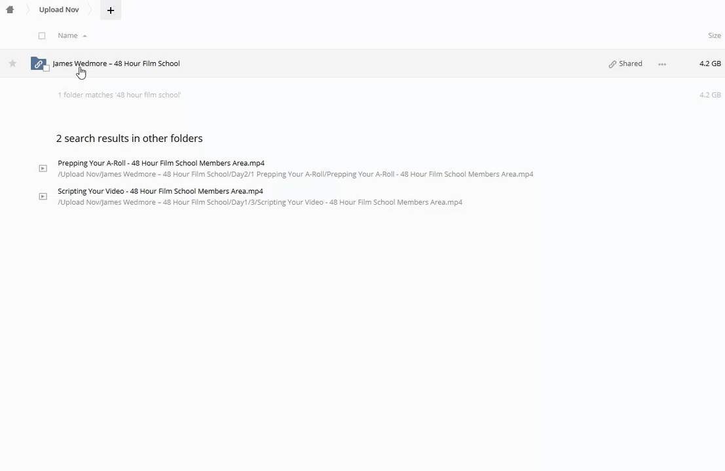Image resolution: width=725 pixels, height=471 pixels.
Task: Click the plus New file button
Action: pos(111,10)
